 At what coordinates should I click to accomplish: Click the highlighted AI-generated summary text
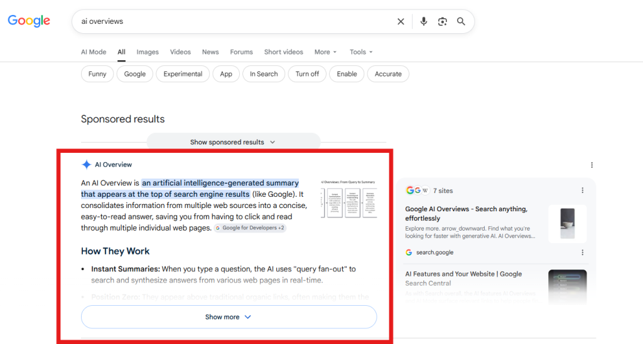190,189
